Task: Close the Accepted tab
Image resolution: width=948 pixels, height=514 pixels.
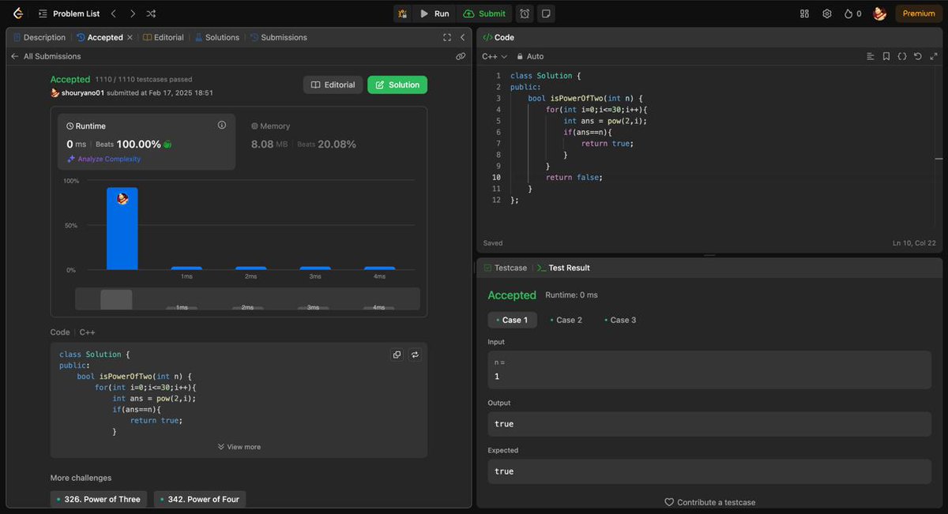Action: [x=130, y=37]
